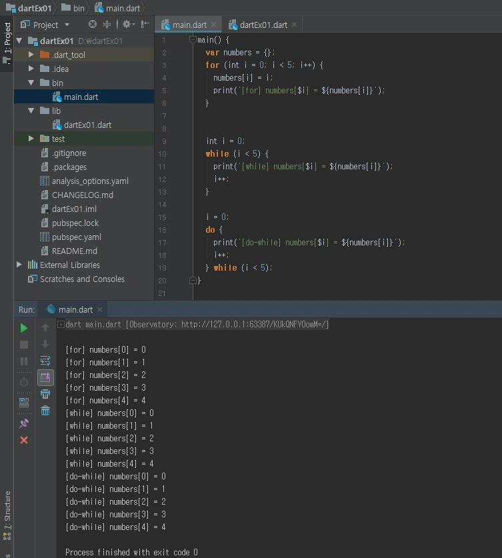Select the test folder row
The image size is (502, 558).
click(84, 139)
